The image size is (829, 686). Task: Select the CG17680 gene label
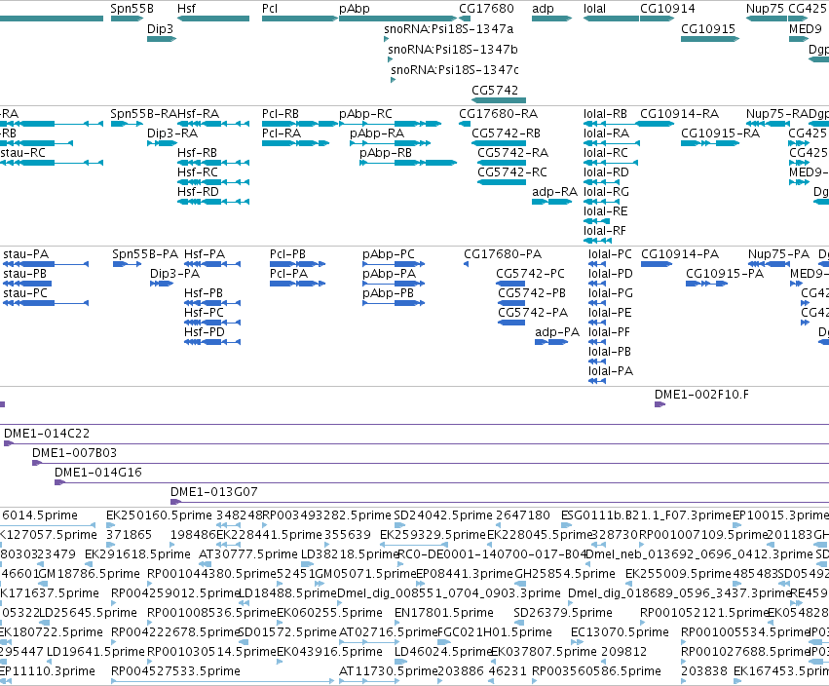tap(486, 9)
